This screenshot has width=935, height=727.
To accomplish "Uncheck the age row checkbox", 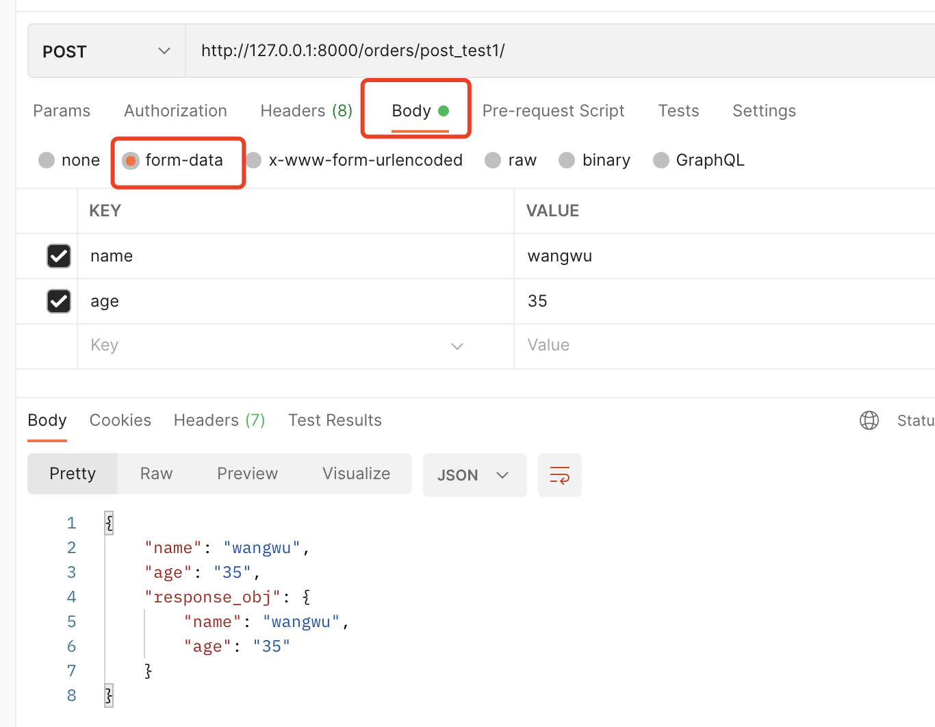I will [58, 301].
